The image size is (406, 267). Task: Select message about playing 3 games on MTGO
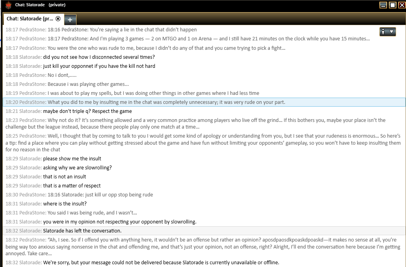204,39
